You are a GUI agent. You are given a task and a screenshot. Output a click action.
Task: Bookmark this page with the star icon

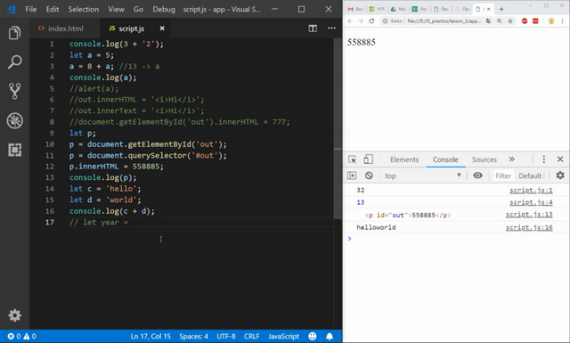point(510,21)
